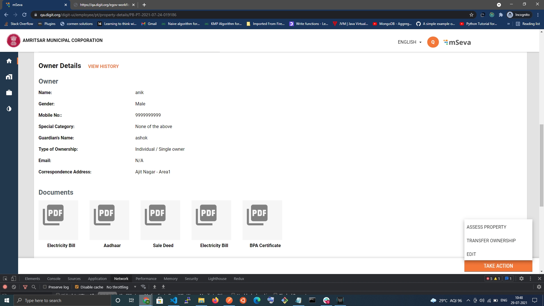Click the water drop sidebar icon
The height and width of the screenshot is (306, 544).
tap(9, 109)
